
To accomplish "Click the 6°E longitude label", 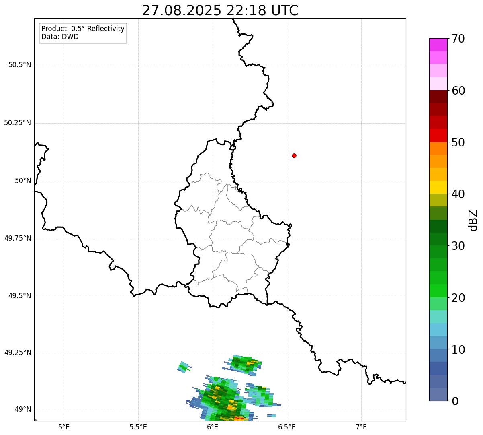I will (213, 427).
